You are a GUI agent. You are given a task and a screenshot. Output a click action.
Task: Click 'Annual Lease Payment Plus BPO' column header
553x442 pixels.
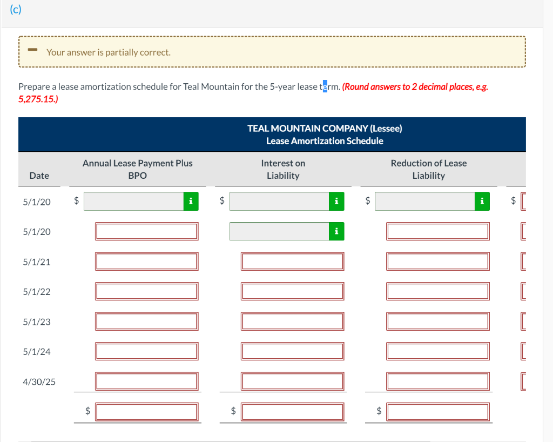(x=138, y=169)
